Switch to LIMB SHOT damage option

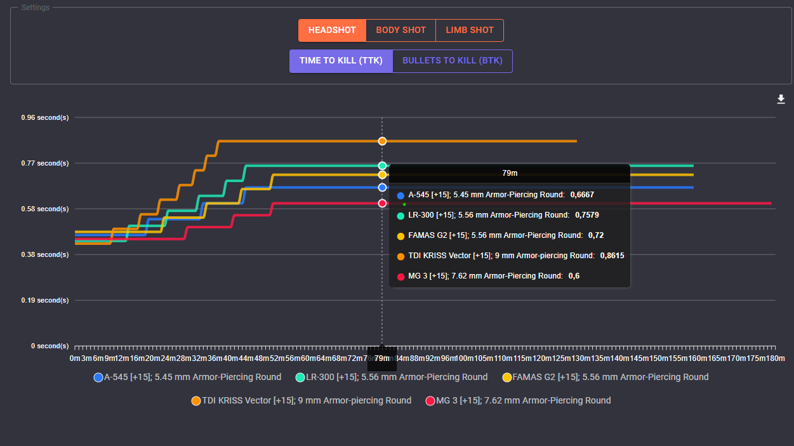click(470, 30)
